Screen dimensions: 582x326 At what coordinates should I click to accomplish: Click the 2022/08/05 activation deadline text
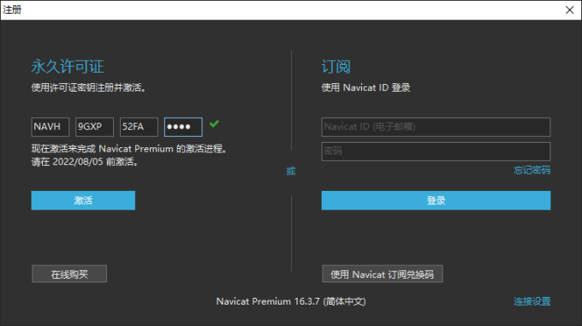78,162
